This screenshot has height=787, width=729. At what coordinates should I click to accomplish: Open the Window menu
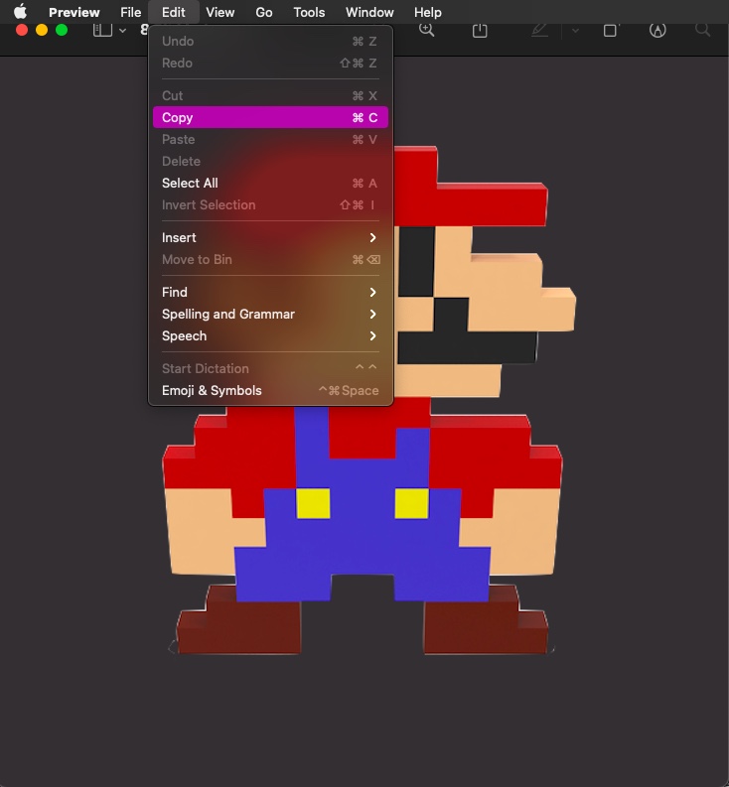(369, 12)
